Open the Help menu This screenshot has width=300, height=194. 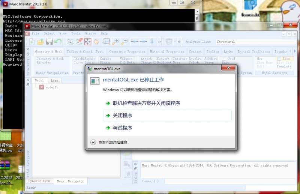pos(104,33)
